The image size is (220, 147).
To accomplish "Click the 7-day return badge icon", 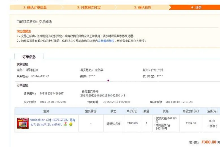I will (x=66, y=124).
